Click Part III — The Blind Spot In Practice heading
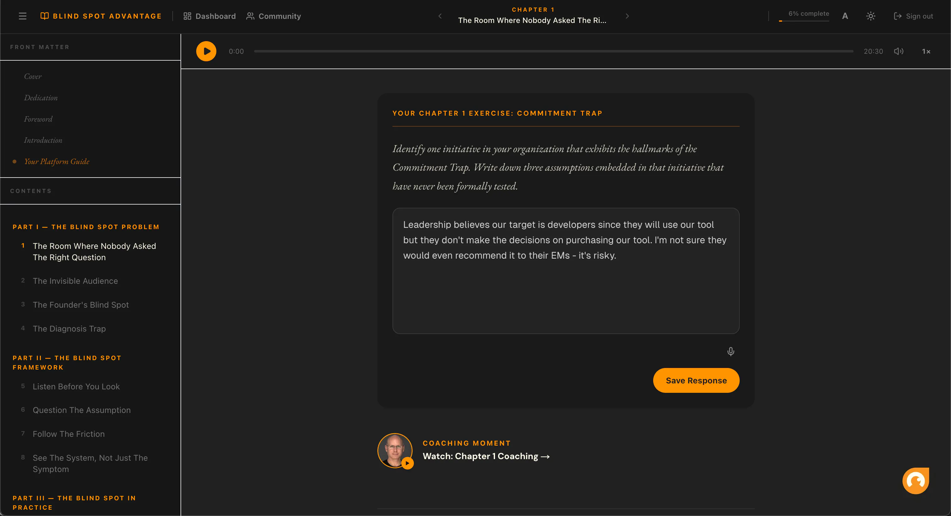Image resolution: width=951 pixels, height=516 pixels. click(x=74, y=503)
